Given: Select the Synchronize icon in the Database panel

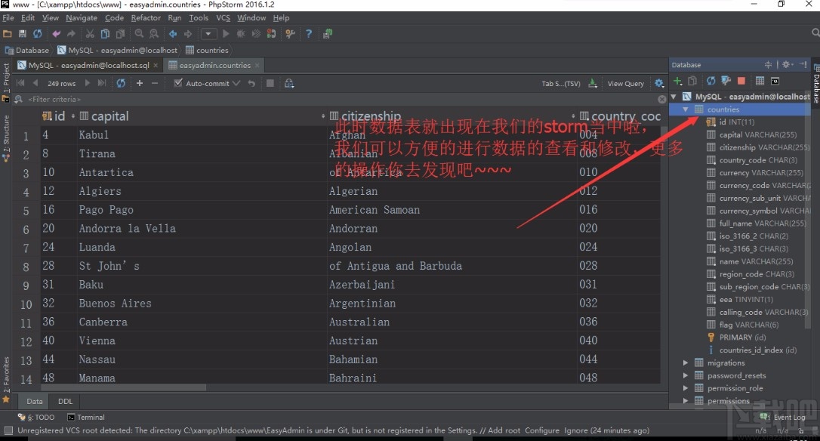Looking at the screenshot, I should coord(710,81).
